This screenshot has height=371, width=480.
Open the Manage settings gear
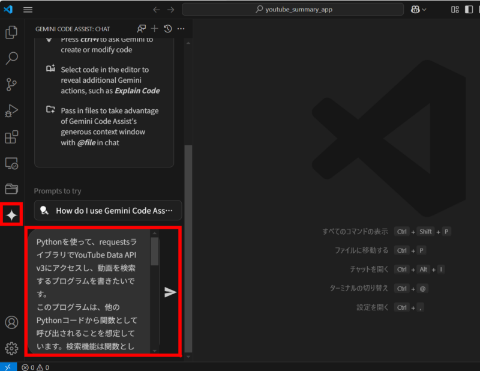click(11, 348)
